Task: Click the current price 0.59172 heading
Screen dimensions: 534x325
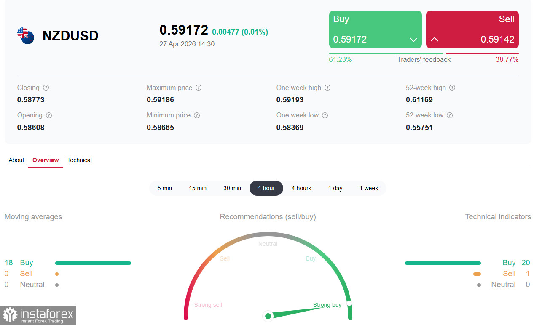Action: tap(184, 30)
